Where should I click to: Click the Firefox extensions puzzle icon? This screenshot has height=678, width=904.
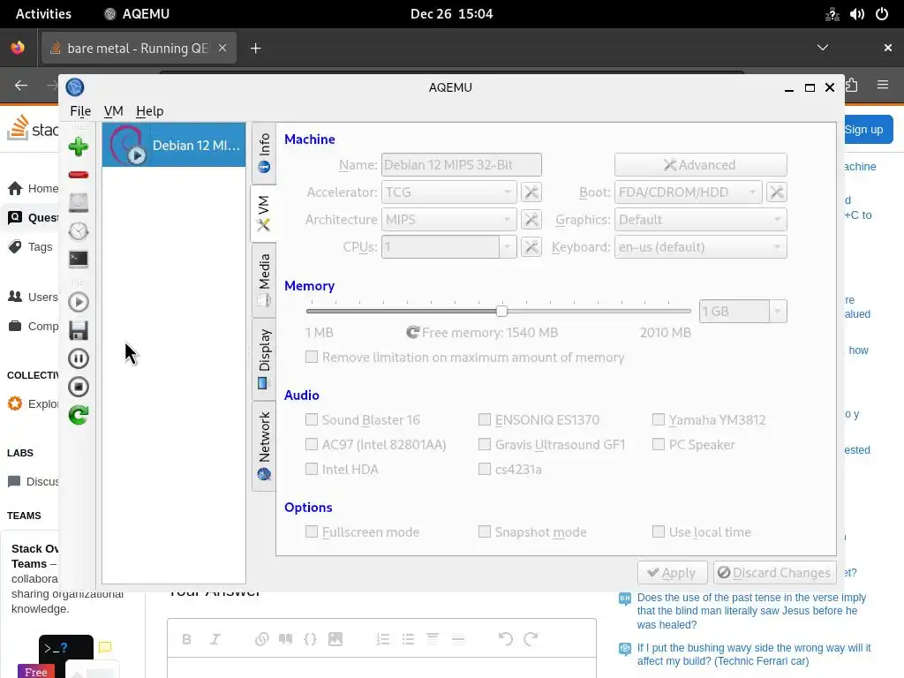852,86
